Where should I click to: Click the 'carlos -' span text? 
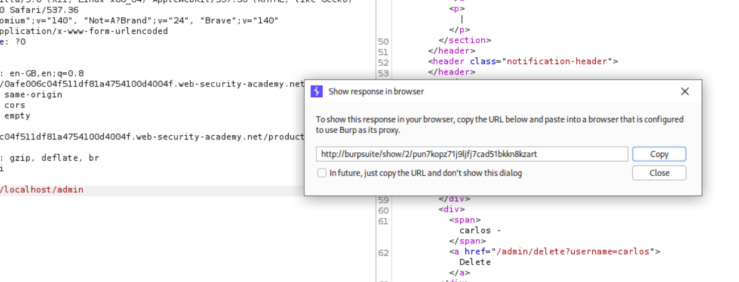tap(480, 231)
